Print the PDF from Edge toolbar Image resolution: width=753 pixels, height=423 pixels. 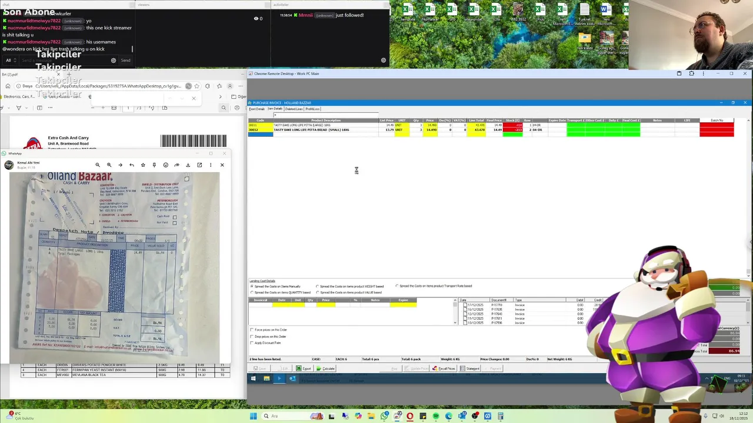coord(236,108)
